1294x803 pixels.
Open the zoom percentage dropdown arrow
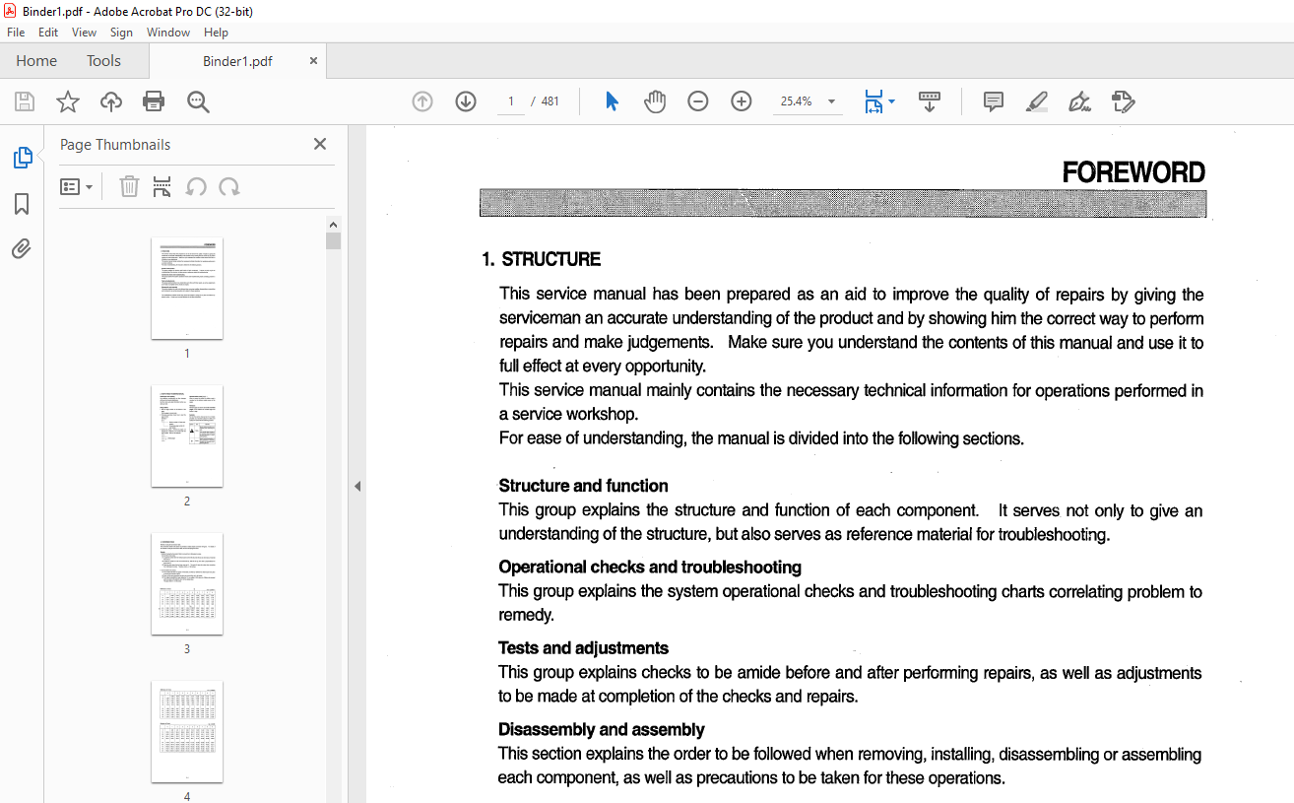[x=831, y=101]
